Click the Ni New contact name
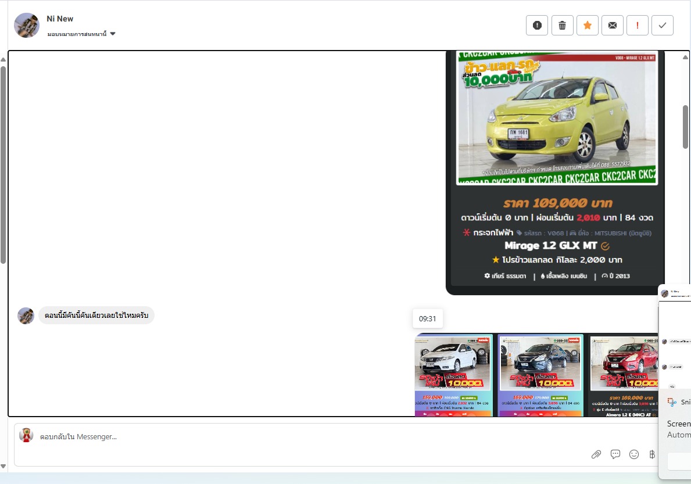The width and height of the screenshot is (691, 484). click(x=60, y=19)
